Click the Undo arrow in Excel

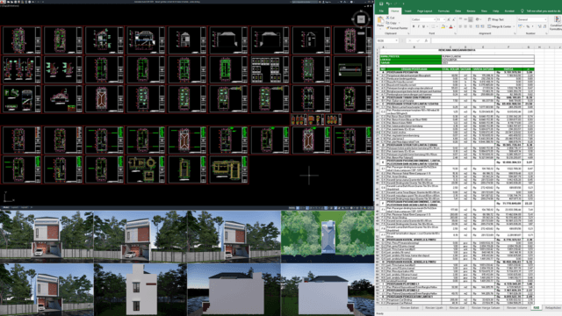[x=388, y=4]
